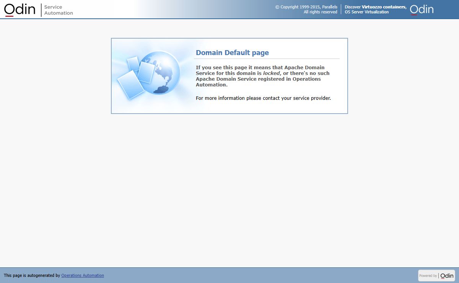Viewport: 459px width, 283px height.
Task: Click the bold Virtuozzo containers text
Action: (x=384, y=7)
